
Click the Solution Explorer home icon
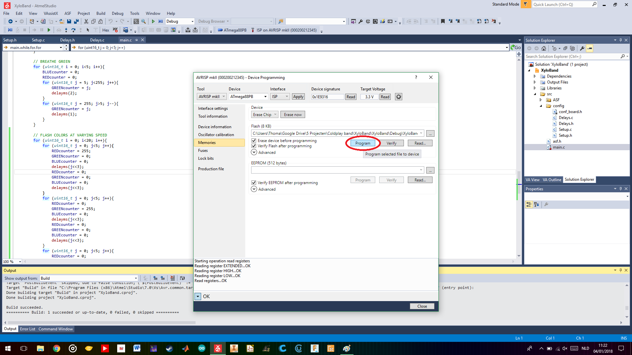(544, 48)
